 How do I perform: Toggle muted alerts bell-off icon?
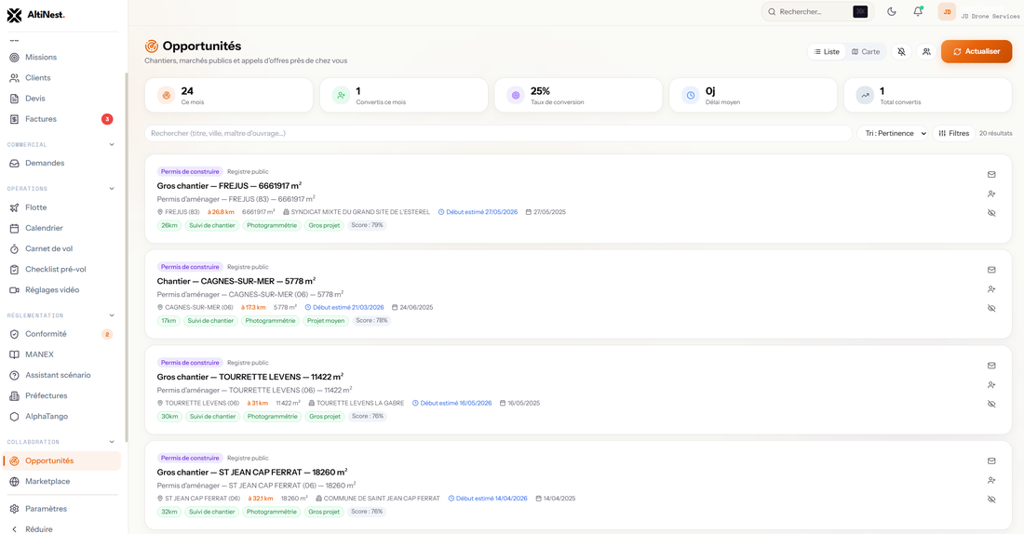[x=901, y=51]
